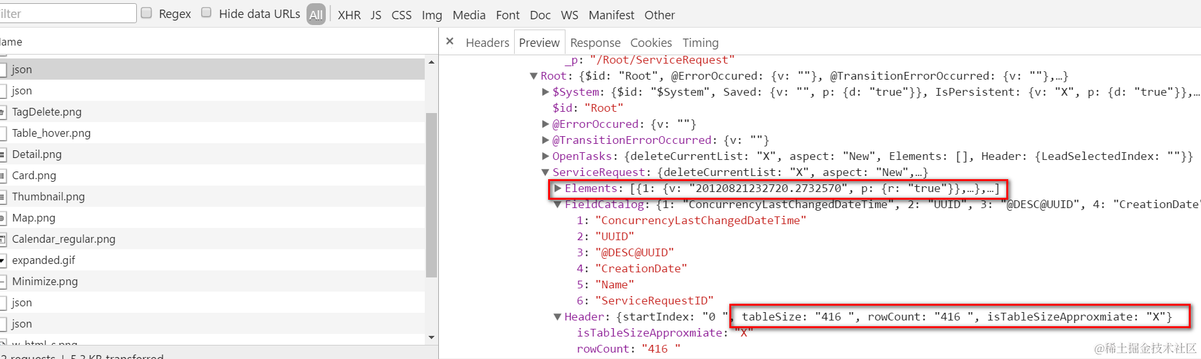Viewport: 1201px width, 359px height.
Task: Select the Table_hover.png request
Action: (212, 133)
